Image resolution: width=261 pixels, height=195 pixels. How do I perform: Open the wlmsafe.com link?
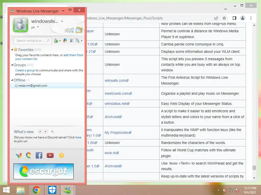[116, 80]
